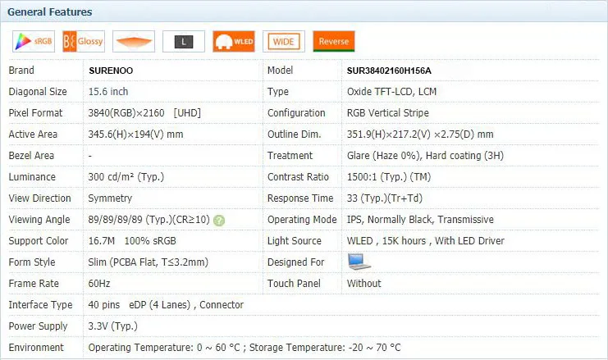Click the sRGB color gamut icon

click(34, 42)
